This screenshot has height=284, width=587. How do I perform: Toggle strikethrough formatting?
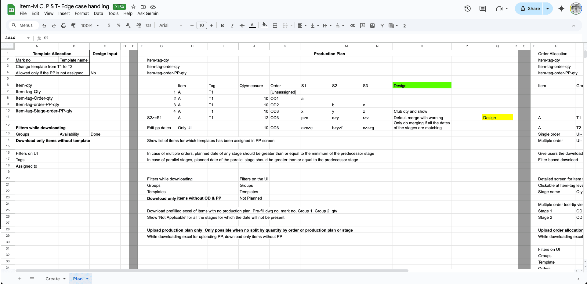click(242, 26)
